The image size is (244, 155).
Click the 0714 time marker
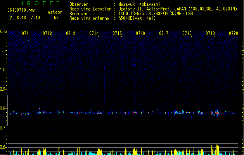click(94, 33)
